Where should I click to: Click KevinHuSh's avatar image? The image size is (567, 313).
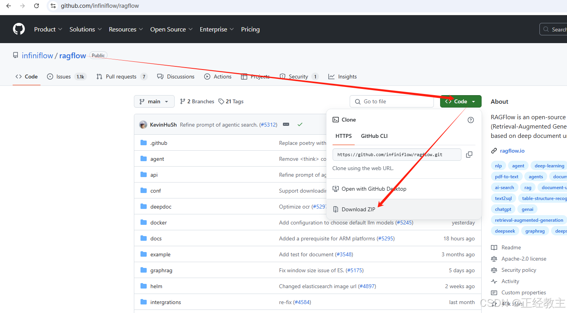143,125
